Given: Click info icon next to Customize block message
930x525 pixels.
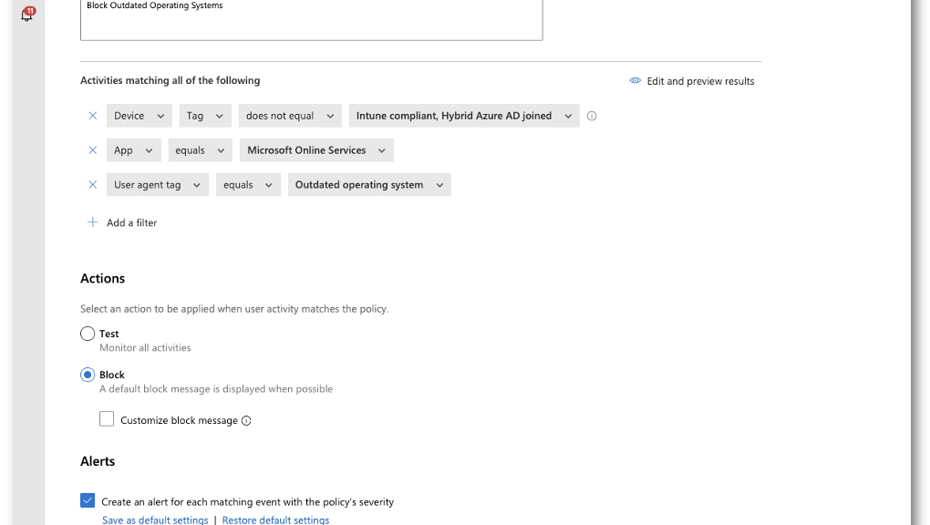Looking at the screenshot, I should point(246,420).
